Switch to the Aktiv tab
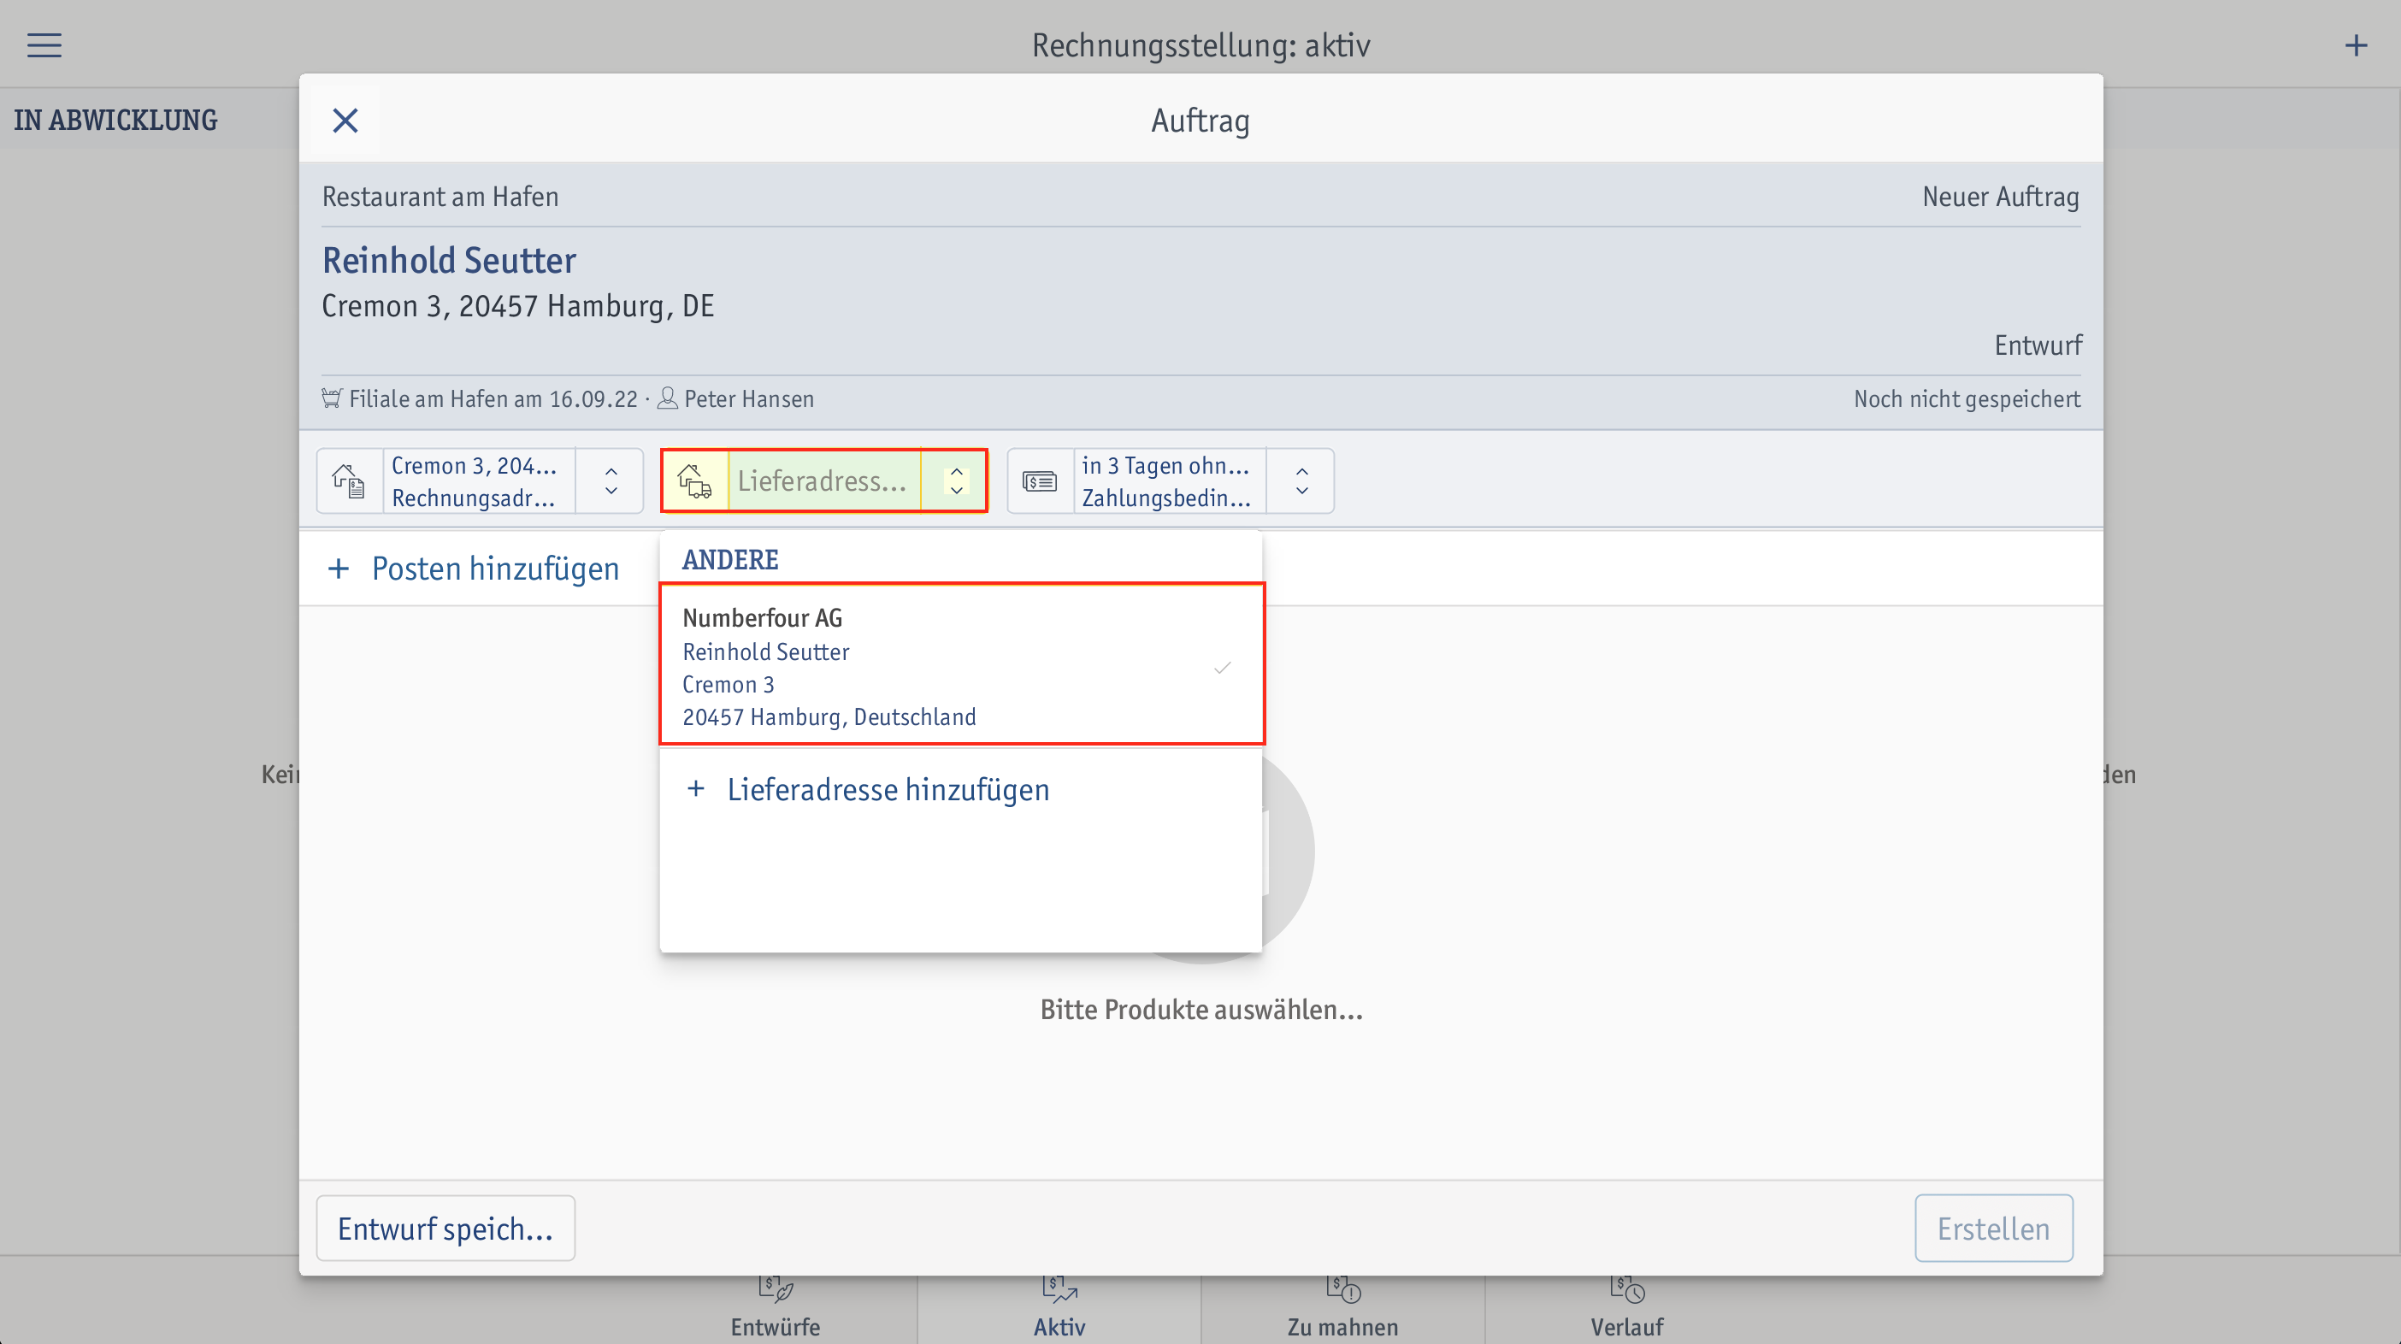This screenshot has width=2401, height=1344. [x=1059, y=1309]
